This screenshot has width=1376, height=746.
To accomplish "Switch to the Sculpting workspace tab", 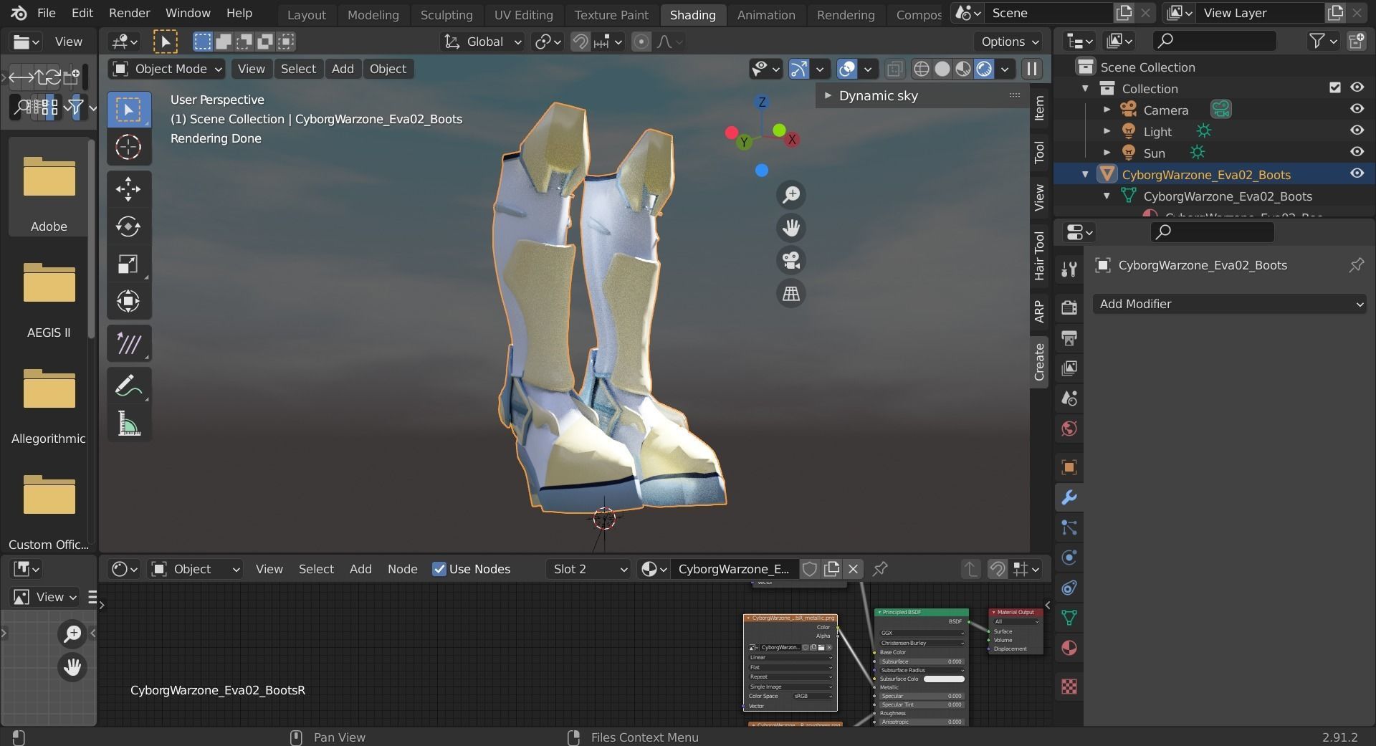I will pos(446,15).
